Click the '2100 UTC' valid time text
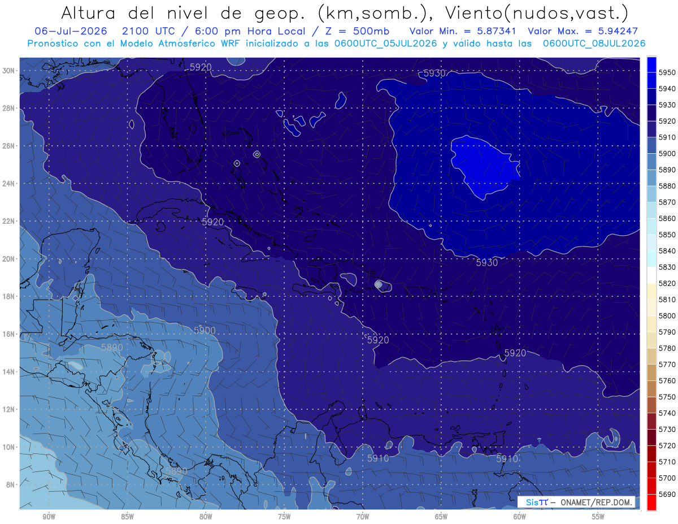Screen dimensions: 678x524 tap(150, 31)
